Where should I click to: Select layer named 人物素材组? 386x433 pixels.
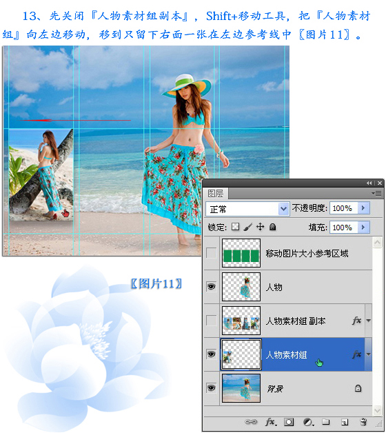(287, 354)
